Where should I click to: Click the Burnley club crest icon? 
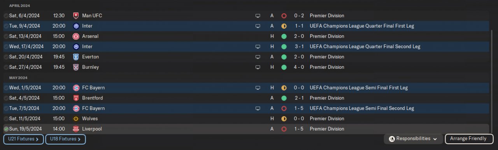pos(76,67)
